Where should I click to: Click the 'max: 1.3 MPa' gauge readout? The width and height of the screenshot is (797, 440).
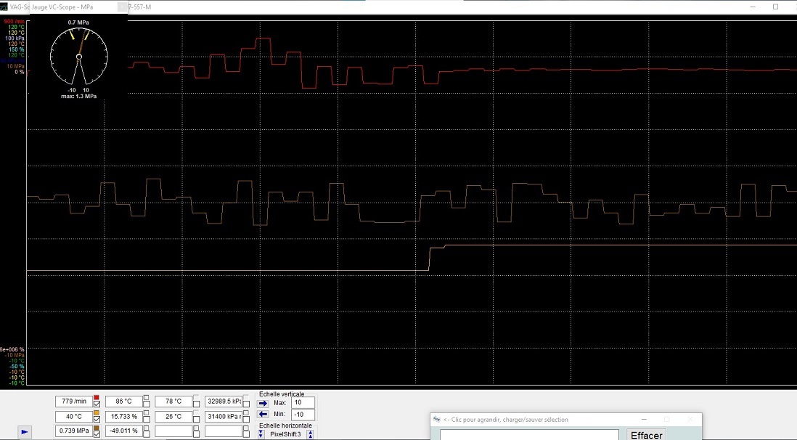tap(79, 96)
